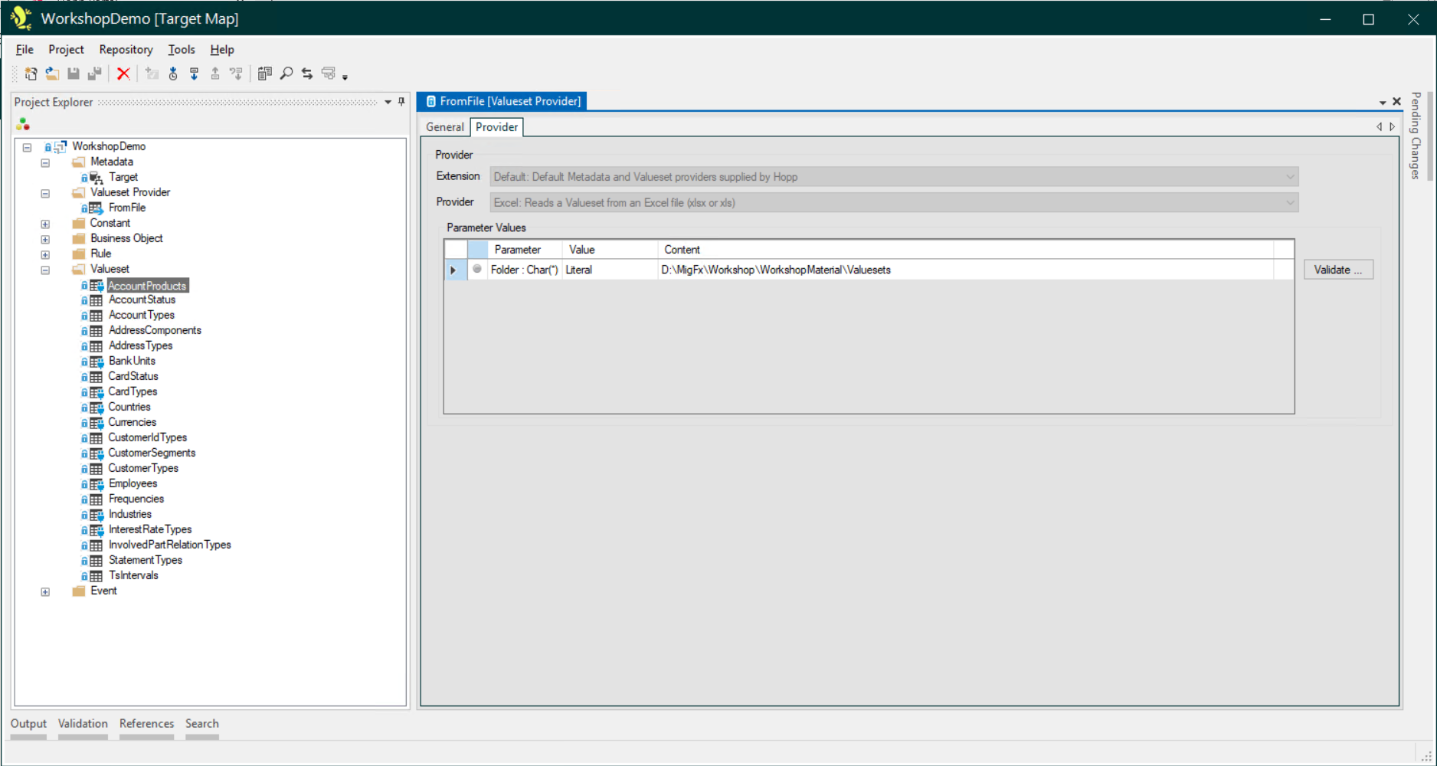Collapse the Valueset folder node

(45, 270)
